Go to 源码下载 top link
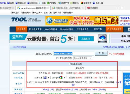This screenshot has height=94, width=130. [57, 13]
